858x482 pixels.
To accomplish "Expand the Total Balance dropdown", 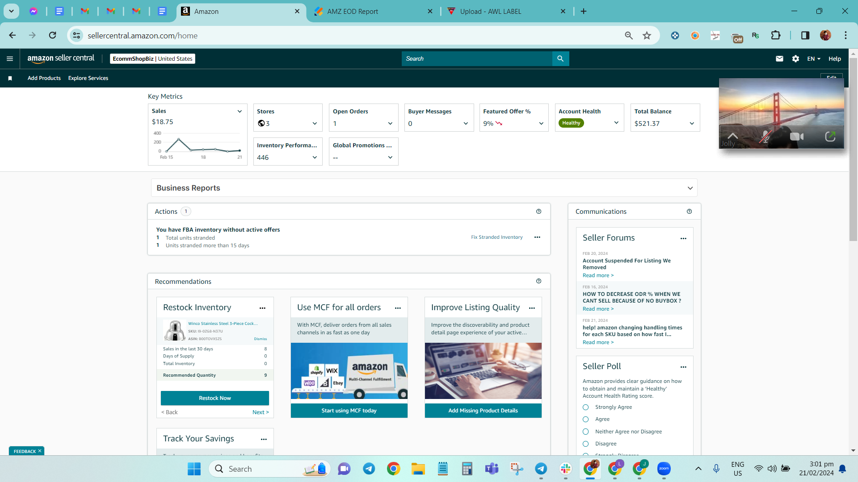I will (692, 124).
